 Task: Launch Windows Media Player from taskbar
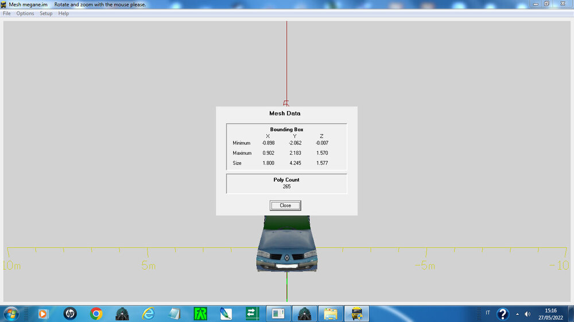(x=43, y=314)
